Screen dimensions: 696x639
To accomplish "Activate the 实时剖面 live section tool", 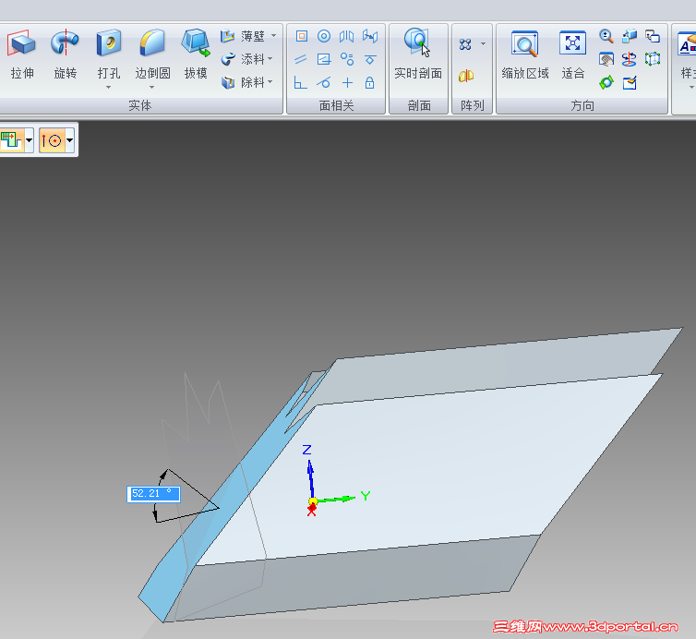I will [418, 54].
